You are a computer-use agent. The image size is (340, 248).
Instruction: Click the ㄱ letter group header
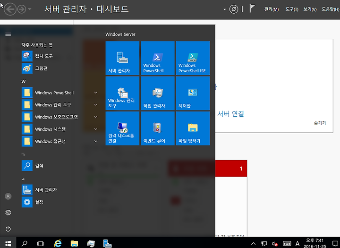click(x=23, y=154)
